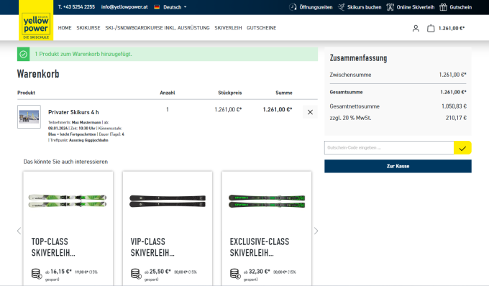Click the cart total 1.261,00 € in header
Viewport: 489px width, 286px height.
[x=452, y=28]
